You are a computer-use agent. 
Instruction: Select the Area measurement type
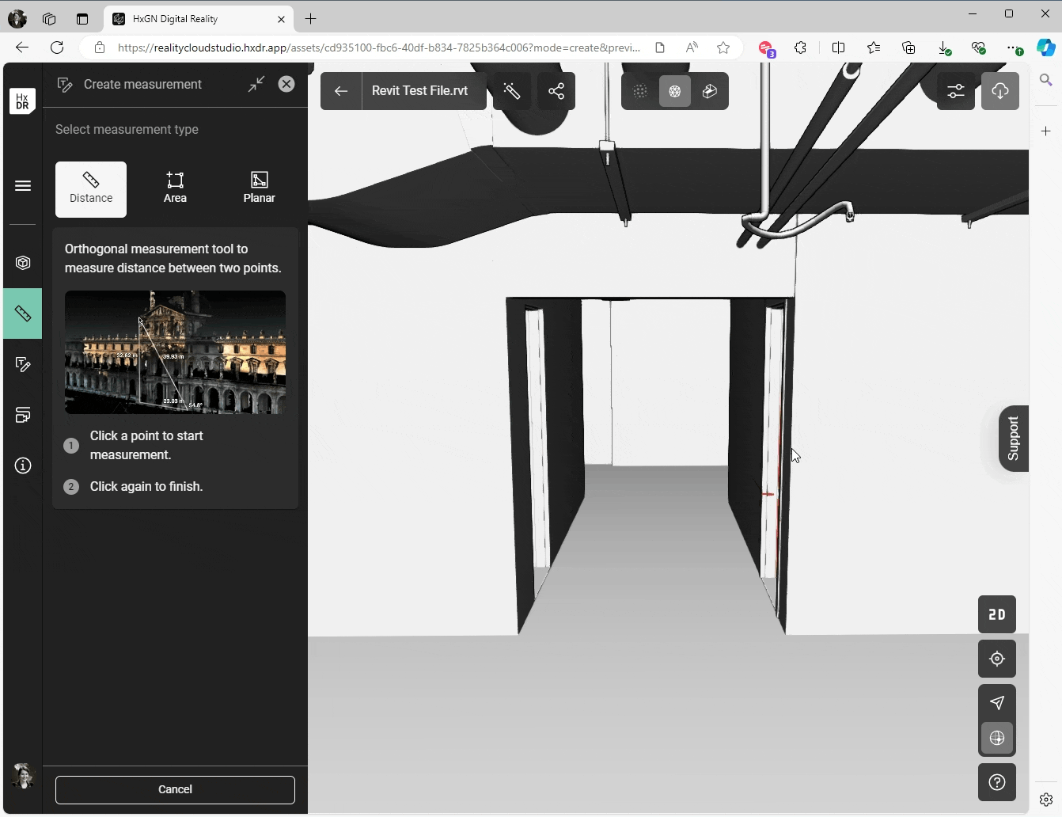(x=175, y=189)
